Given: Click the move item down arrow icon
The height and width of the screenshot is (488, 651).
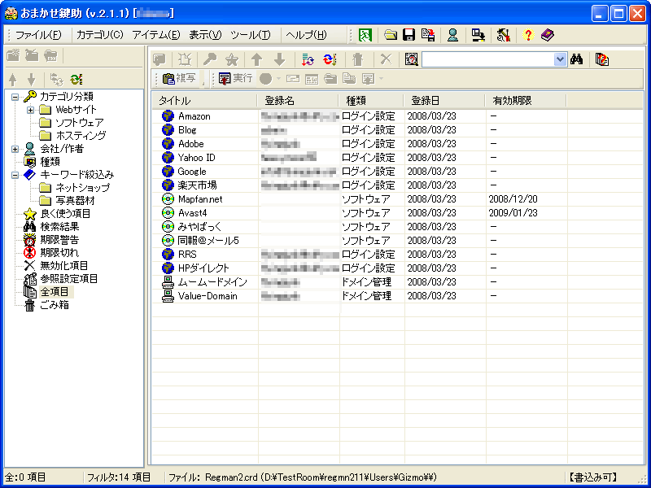Looking at the screenshot, I should [279, 59].
